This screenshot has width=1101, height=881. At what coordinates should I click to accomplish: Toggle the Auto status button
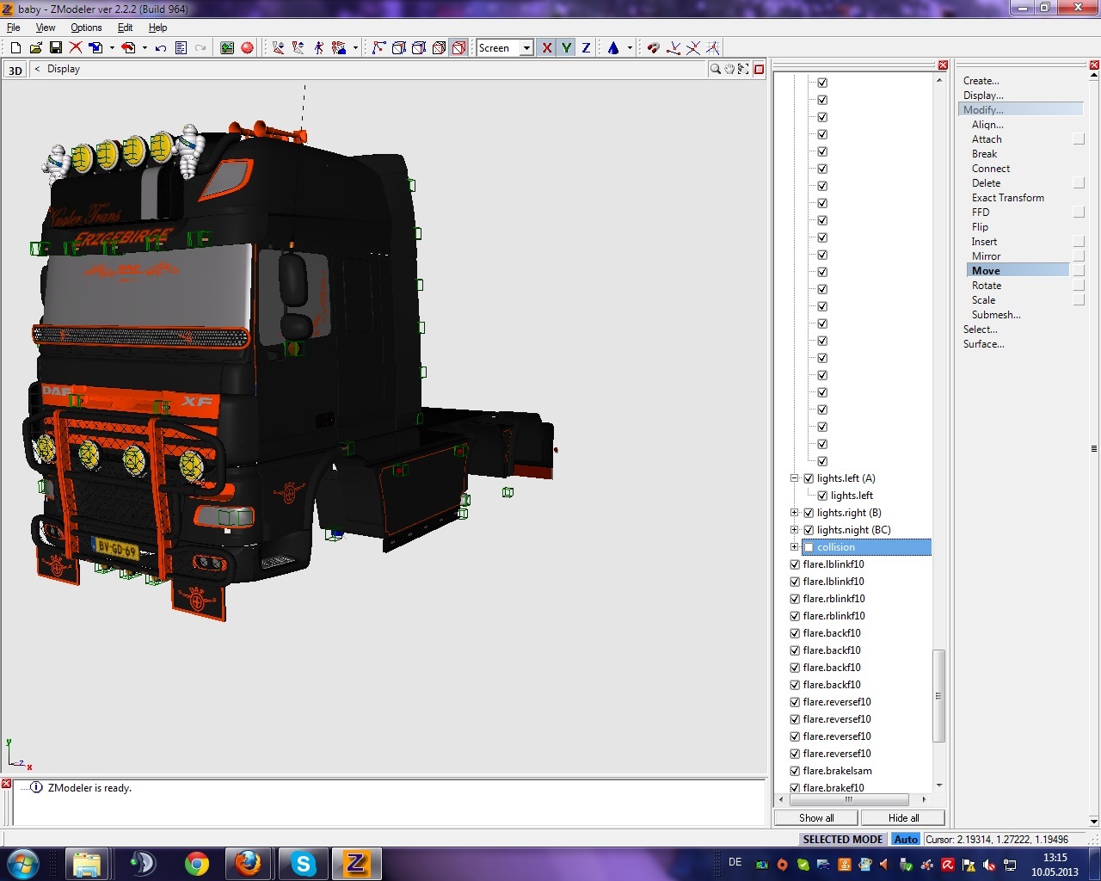906,840
